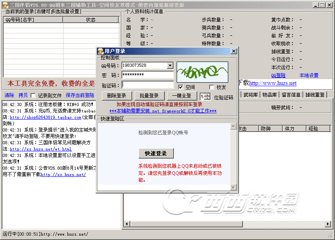The height and width of the screenshot is (240, 335).
Task: Click the captcha image to refresh
Action: [x=202, y=72]
